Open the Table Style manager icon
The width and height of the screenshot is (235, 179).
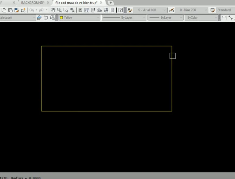coord(213,10)
